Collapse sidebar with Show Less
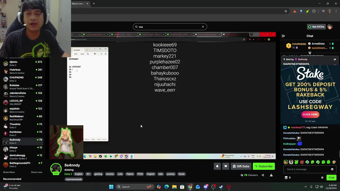This screenshot has height=191, width=340. pyautogui.click(x=36, y=172)
